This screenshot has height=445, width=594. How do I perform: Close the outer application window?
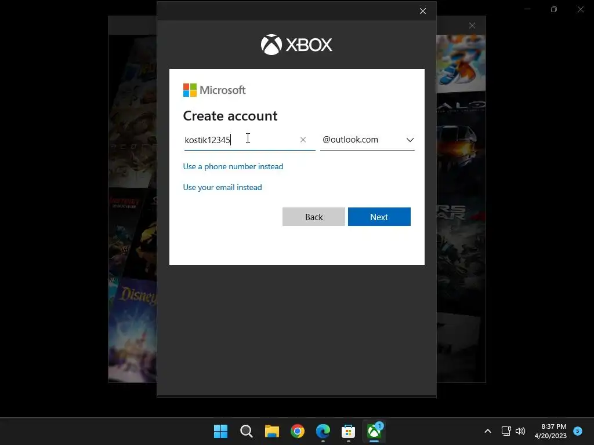pos(580,9)
